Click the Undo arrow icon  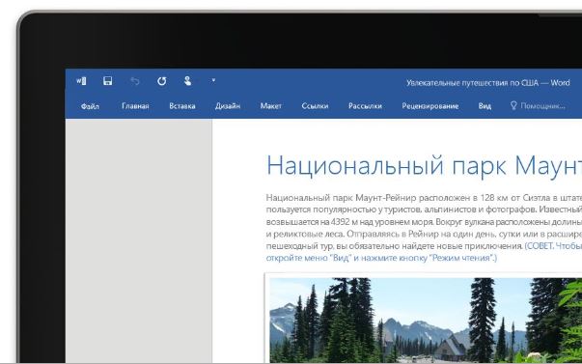tap(135, 81)
